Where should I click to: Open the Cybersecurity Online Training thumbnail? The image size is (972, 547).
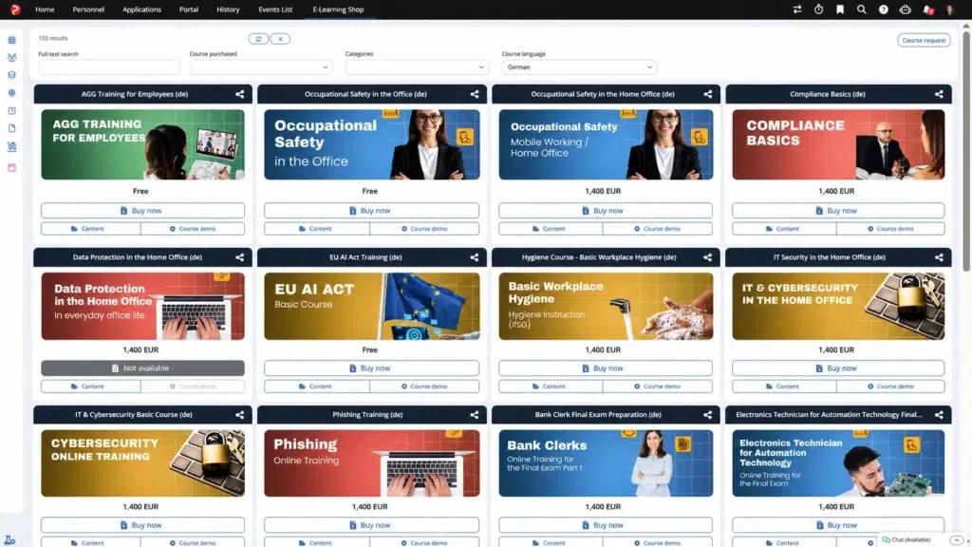pos(142,463)
